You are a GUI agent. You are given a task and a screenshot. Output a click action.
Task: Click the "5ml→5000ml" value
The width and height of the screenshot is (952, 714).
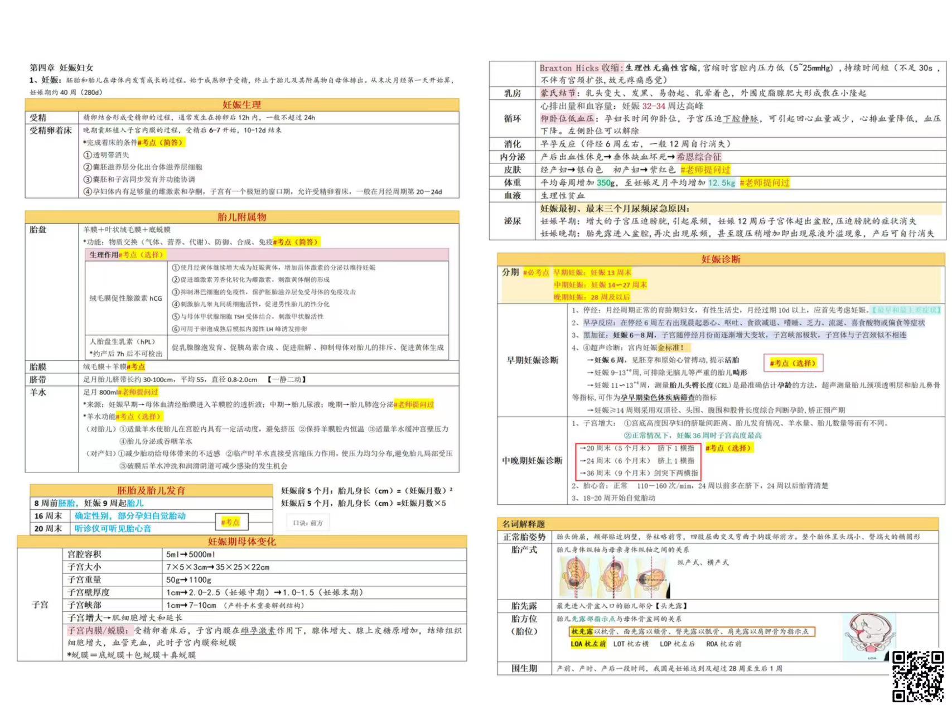point(190,554)
